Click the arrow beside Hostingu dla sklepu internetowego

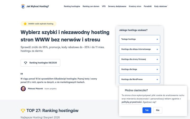(x=157, y=49)
